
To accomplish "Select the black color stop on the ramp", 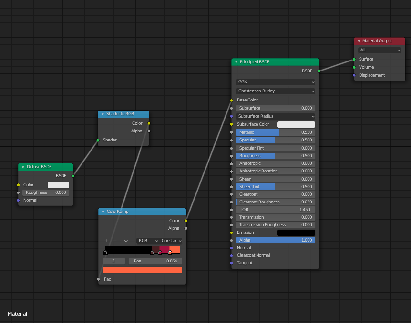I will tap(105, 252).
